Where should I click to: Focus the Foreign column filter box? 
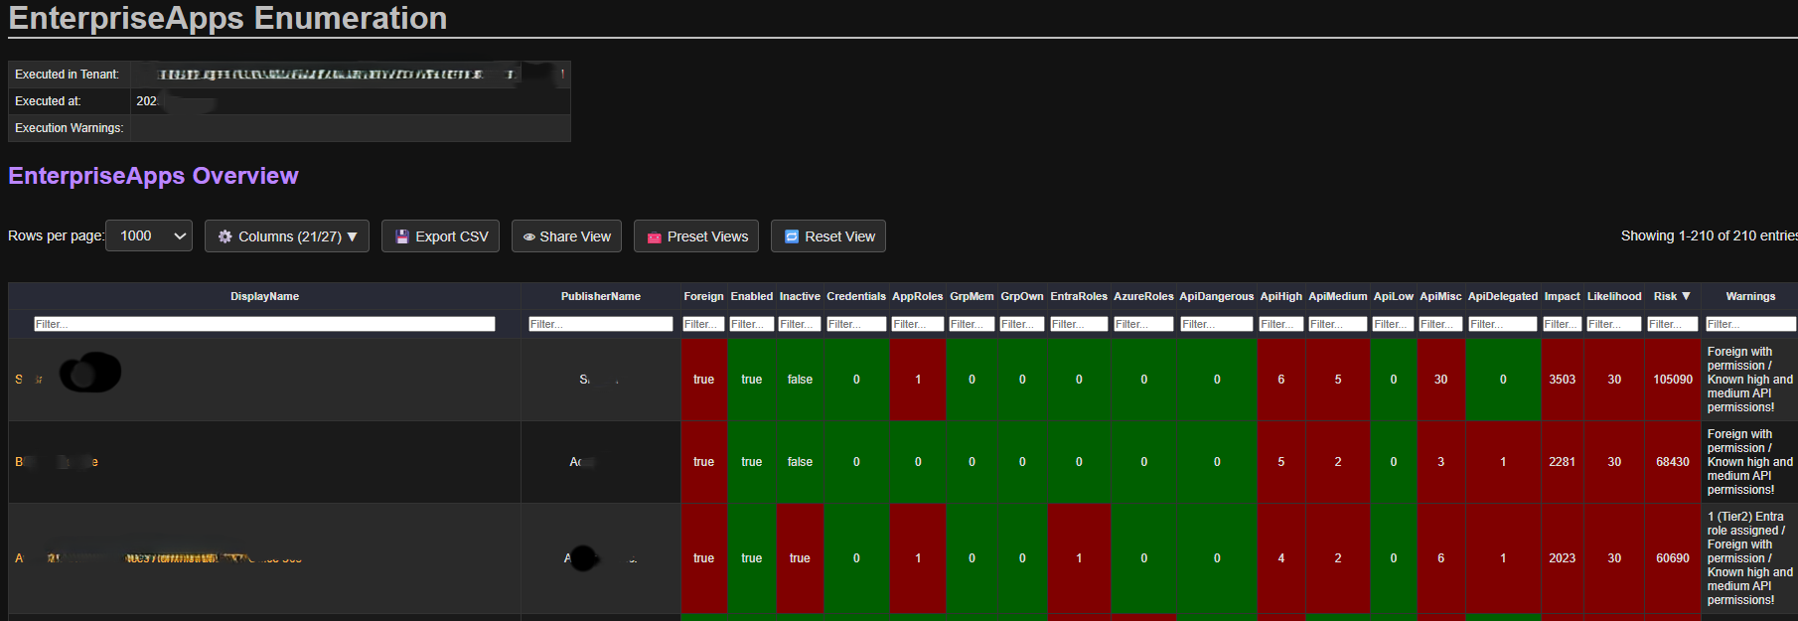(x=703, y=324)
